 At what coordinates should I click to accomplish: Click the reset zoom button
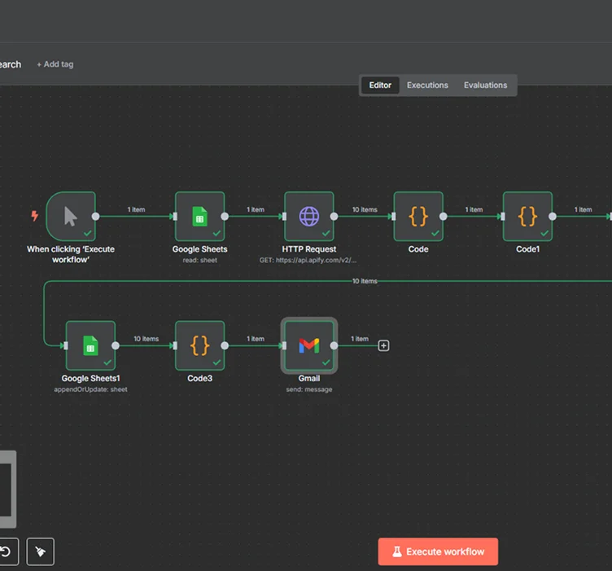coord(6,552)
